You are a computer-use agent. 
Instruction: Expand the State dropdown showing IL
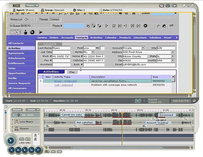[x=173, y=56]
